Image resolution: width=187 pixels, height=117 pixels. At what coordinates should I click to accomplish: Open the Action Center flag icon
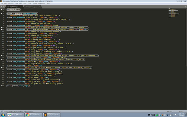pos(176,115)
